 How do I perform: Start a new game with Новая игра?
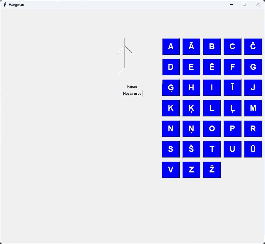click(132, 94)
